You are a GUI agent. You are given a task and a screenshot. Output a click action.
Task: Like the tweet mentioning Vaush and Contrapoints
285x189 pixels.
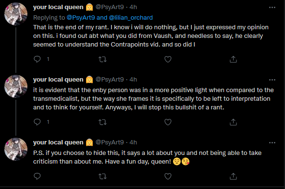(x=168, y=59)
